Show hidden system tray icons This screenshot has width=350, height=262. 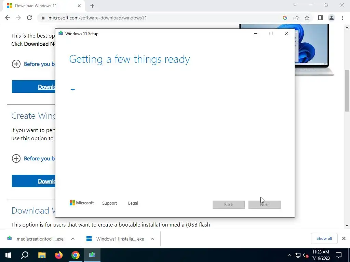tap(289, 255)
